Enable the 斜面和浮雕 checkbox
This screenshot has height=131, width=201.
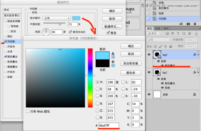click(x=6, y=21)
